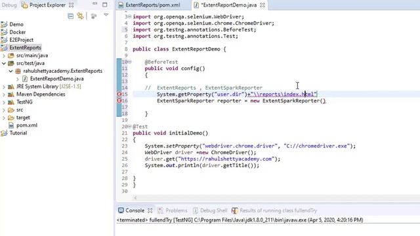Click the filter icon in Project Explorer toolbar
420x236 pixels.
pyautogui.click(x=93, y=16)
